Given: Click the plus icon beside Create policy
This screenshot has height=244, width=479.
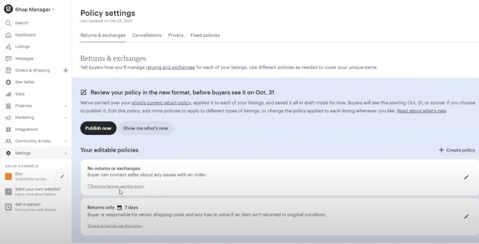Looking at the screenshot, I should coord(441,150).
